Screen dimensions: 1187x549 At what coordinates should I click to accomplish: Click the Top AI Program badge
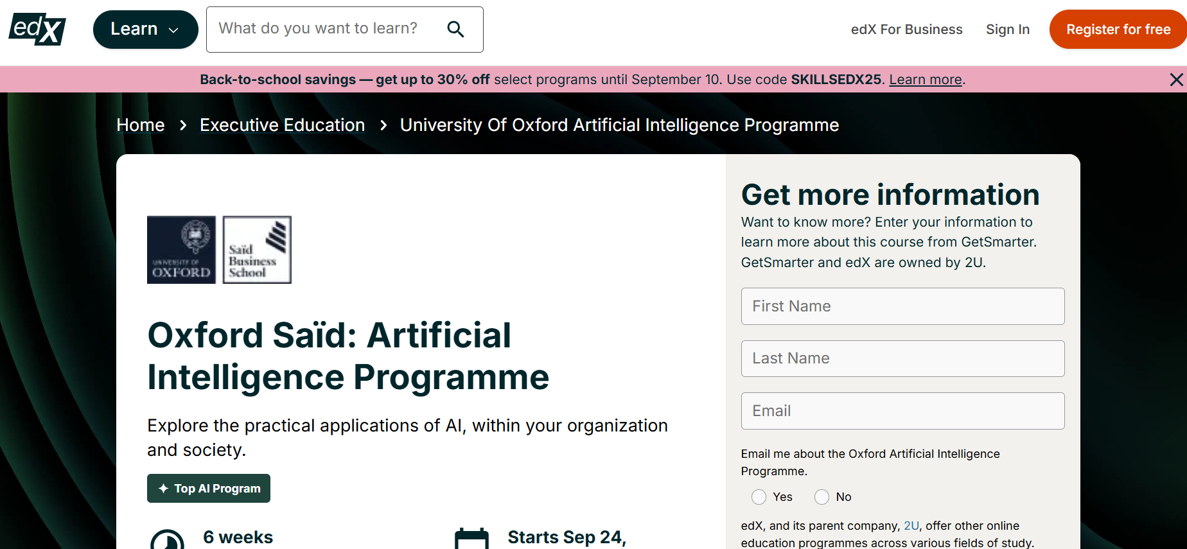(x=209, y=489)
